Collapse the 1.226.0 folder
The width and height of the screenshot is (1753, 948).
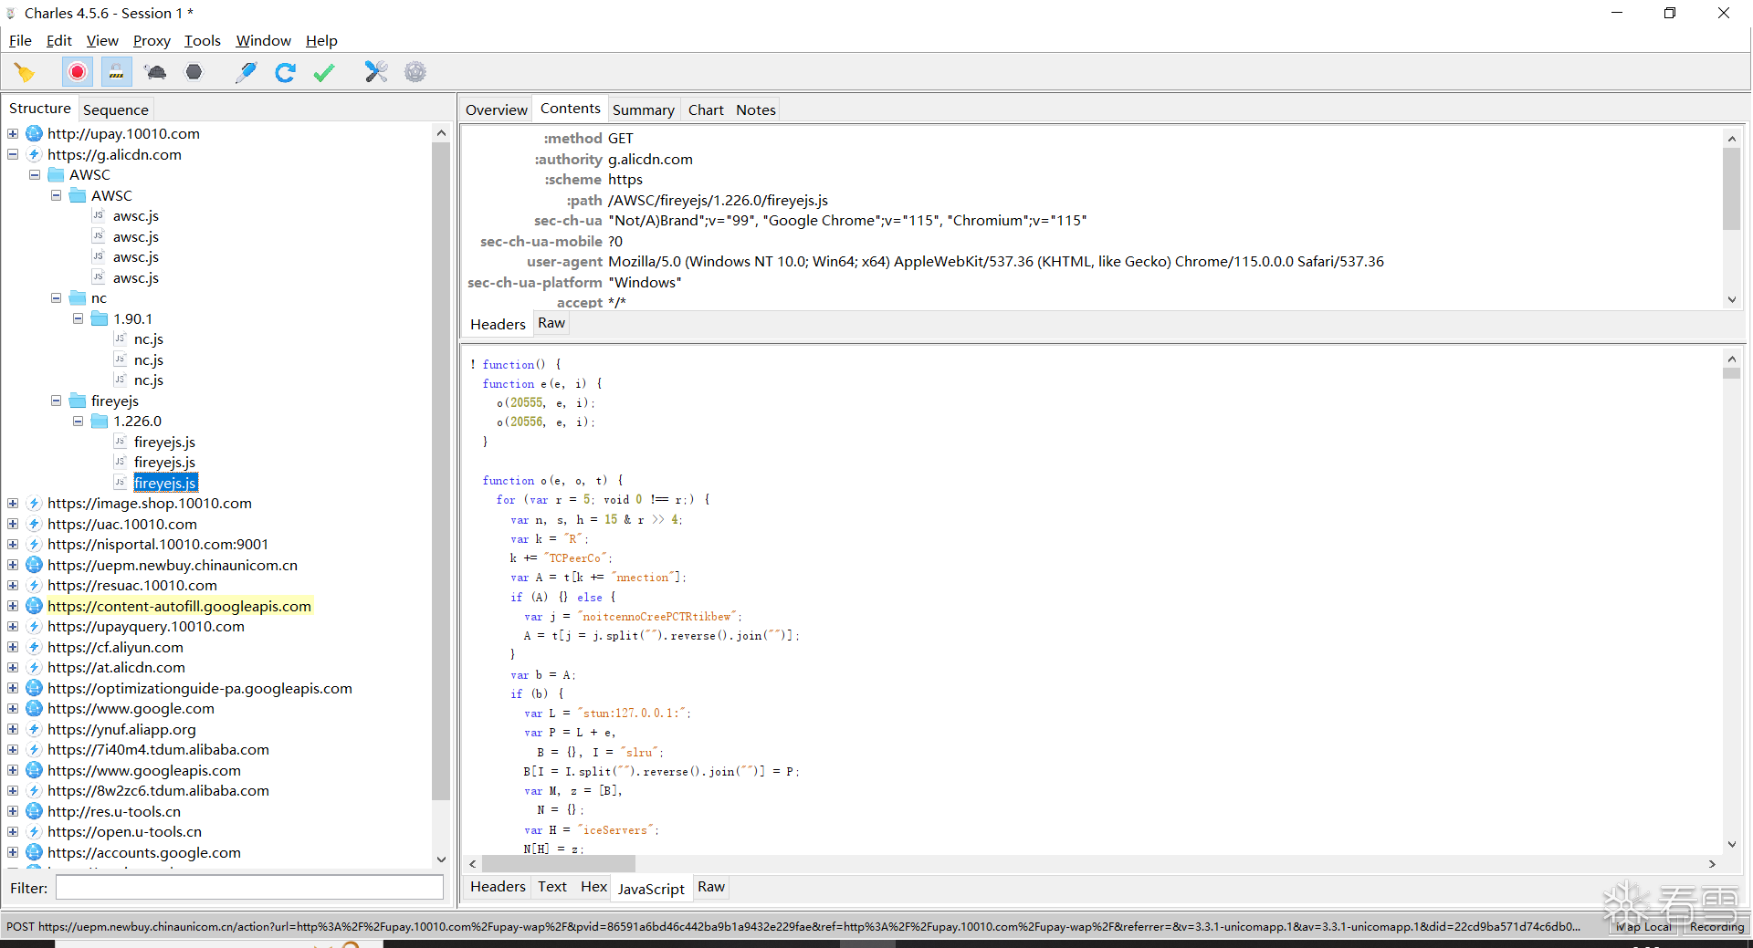79,421
